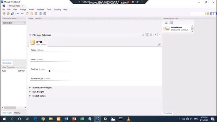This screenshot has height=122, width=217.
Task: Switch schema view to small icons grid
Action: point(147,35)
